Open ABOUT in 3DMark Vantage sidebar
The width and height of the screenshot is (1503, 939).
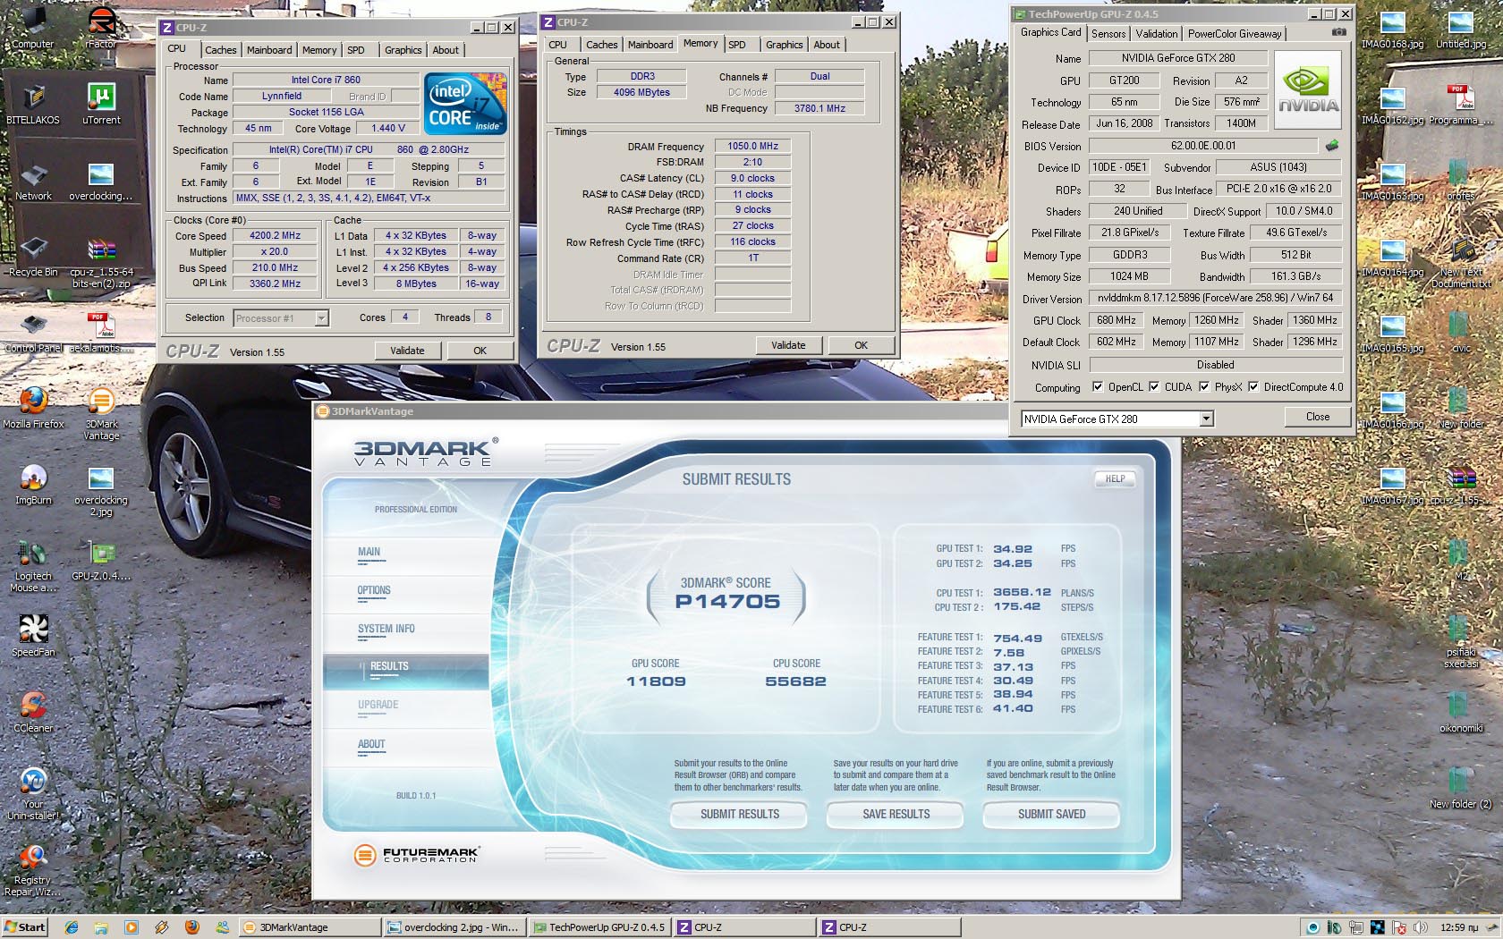coord(371,744)
